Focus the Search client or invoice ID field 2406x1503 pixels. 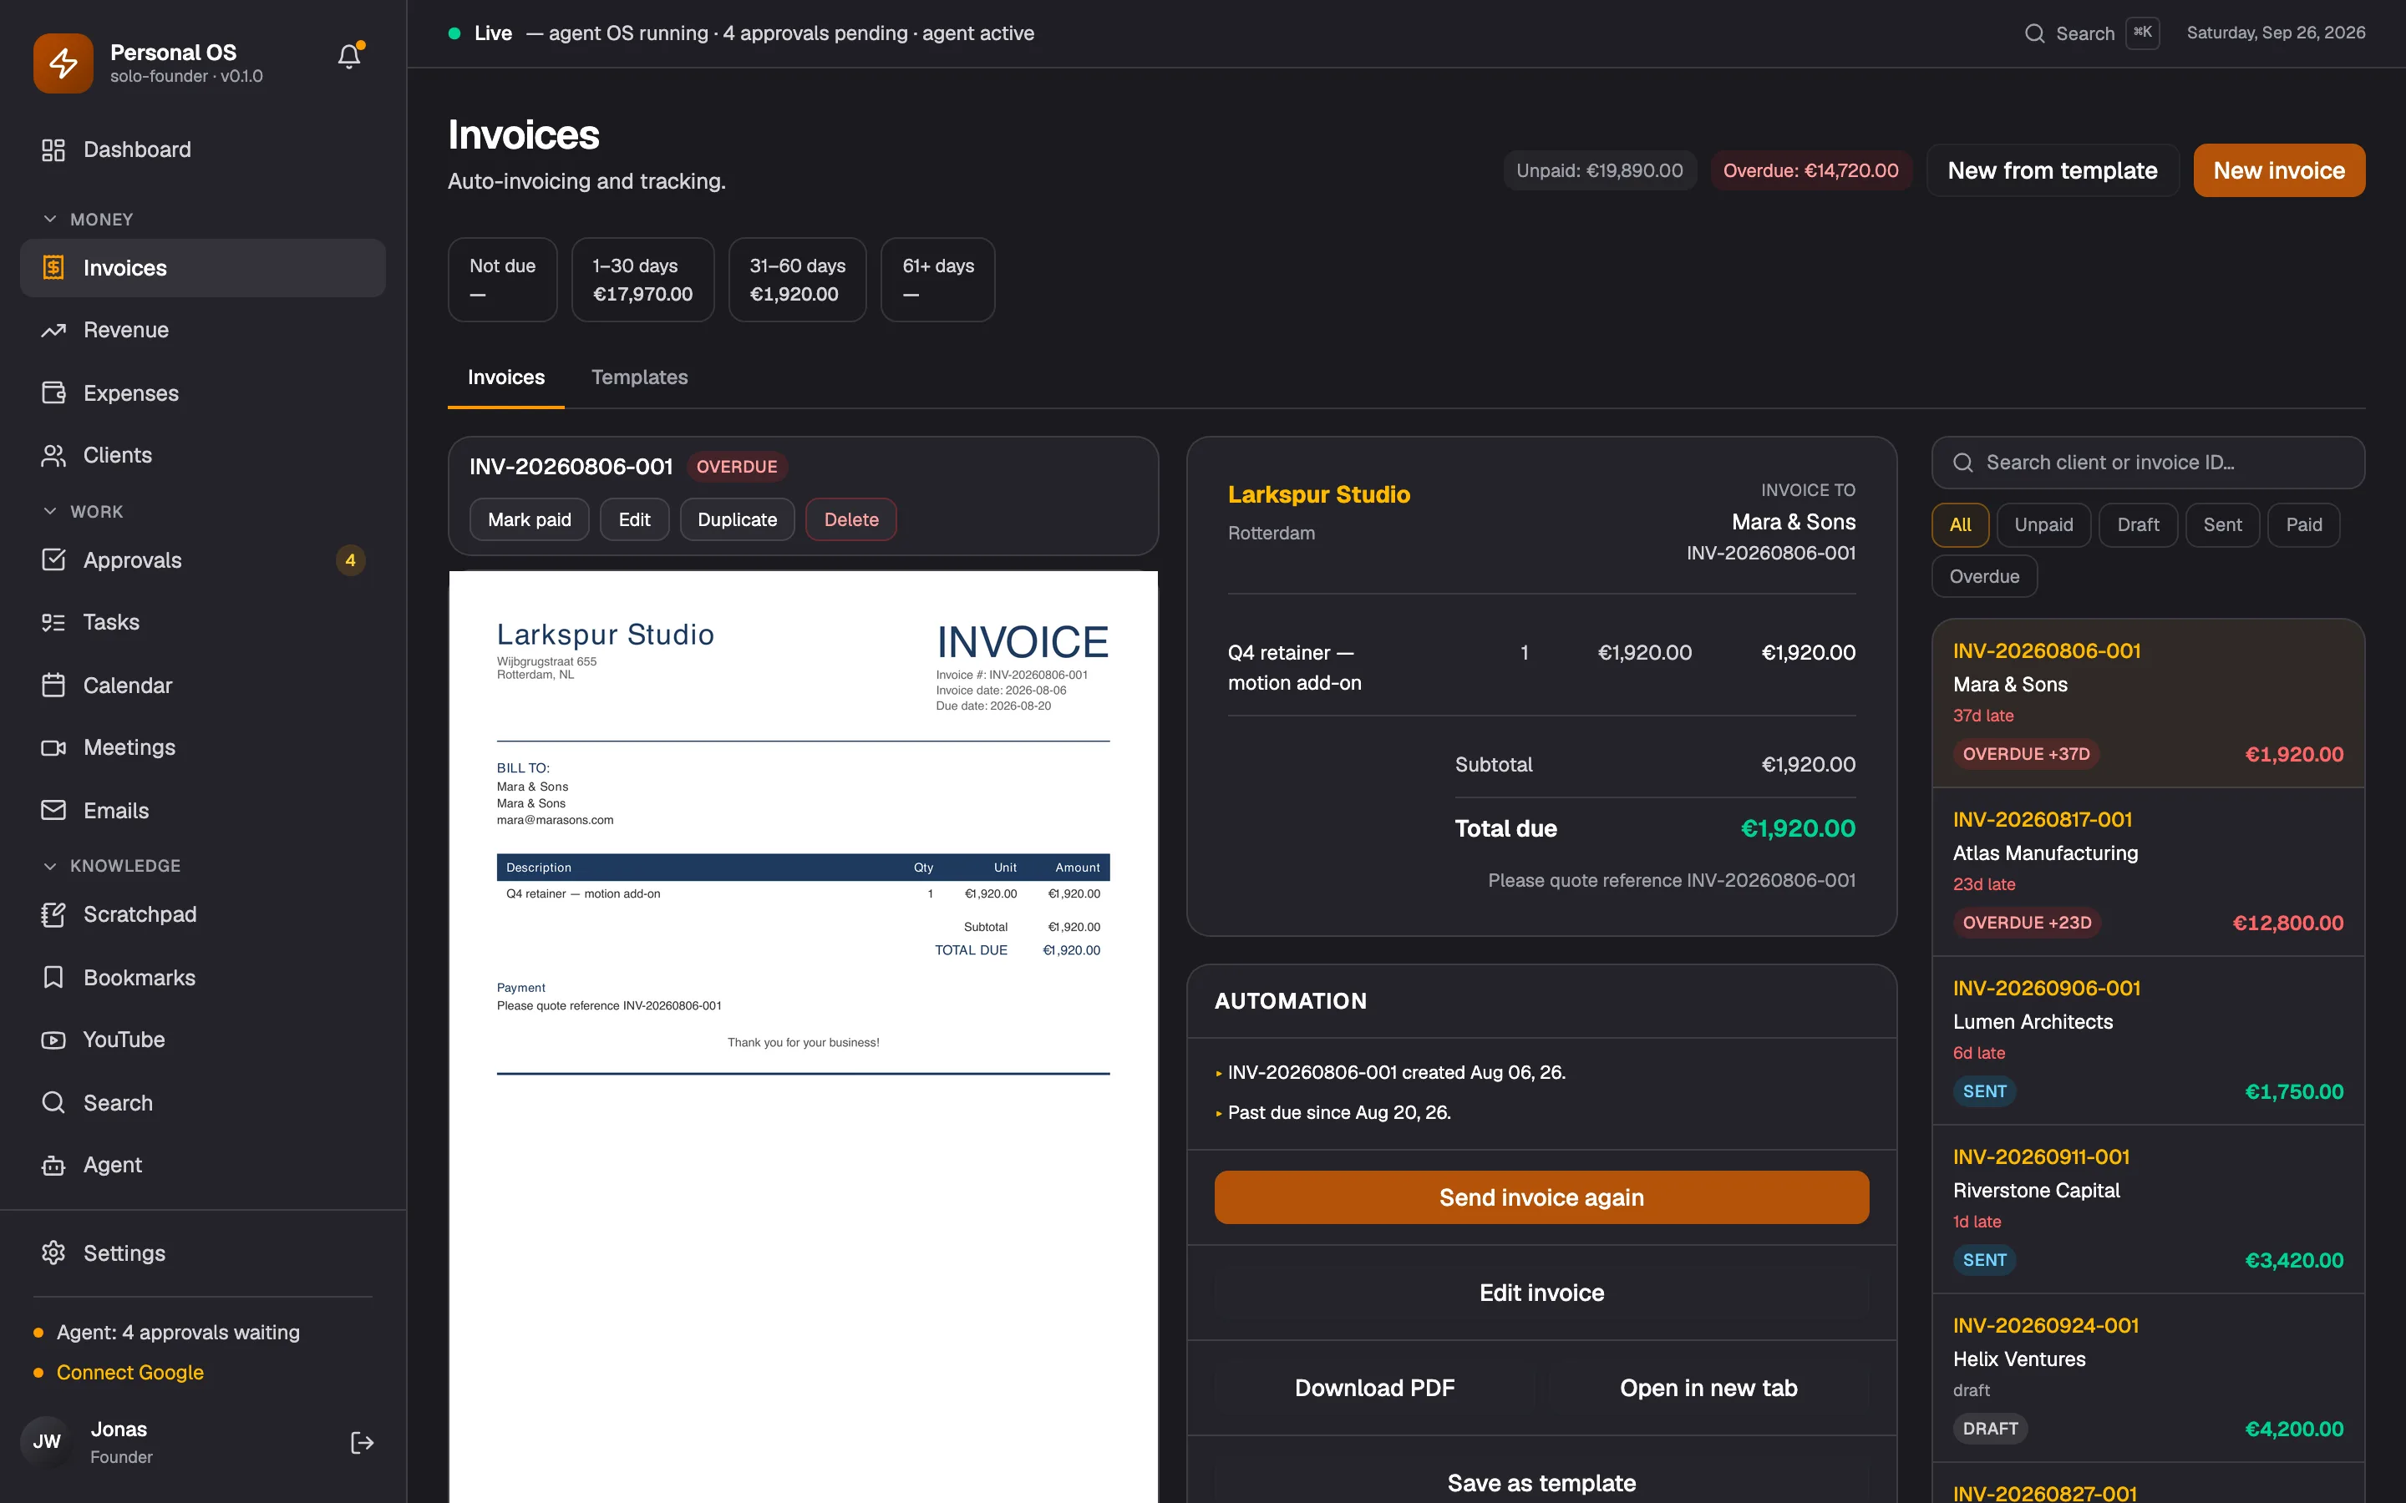pos(2148,463)
